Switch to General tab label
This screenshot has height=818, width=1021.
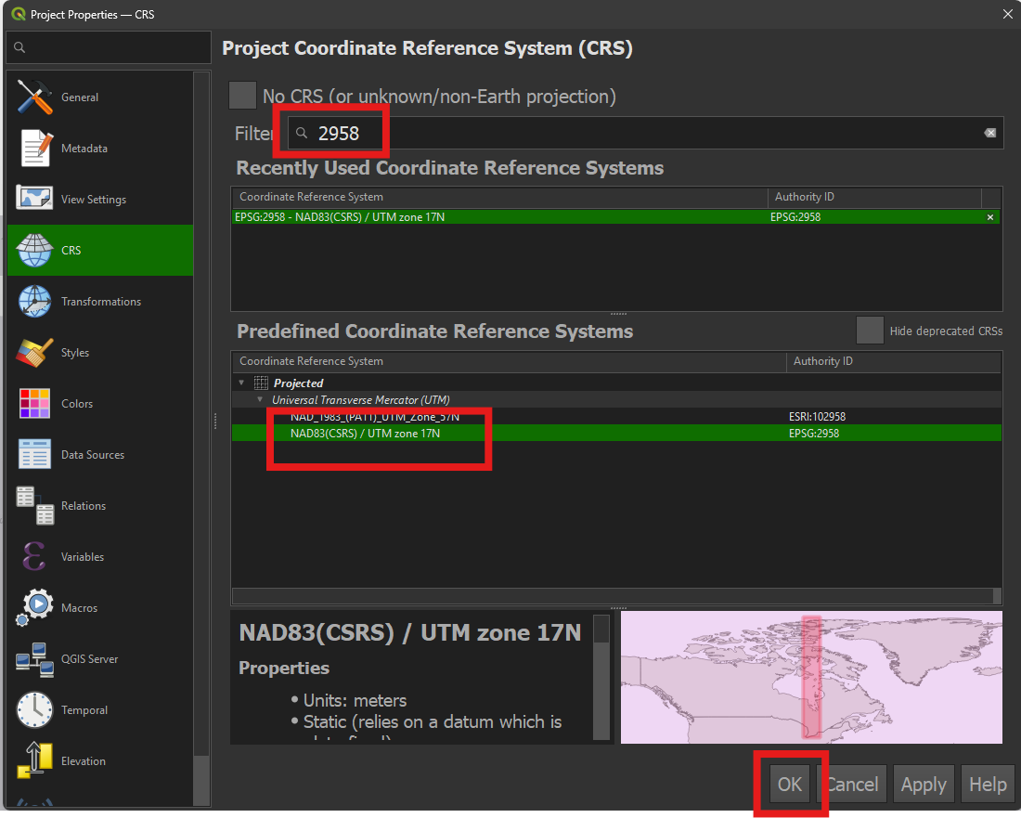(80, 97)
